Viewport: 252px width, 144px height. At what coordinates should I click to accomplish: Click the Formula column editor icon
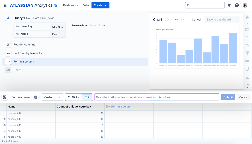(5, 97)
